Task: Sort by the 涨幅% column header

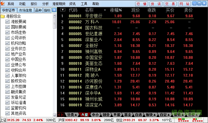Action: (x=116, y=10)
